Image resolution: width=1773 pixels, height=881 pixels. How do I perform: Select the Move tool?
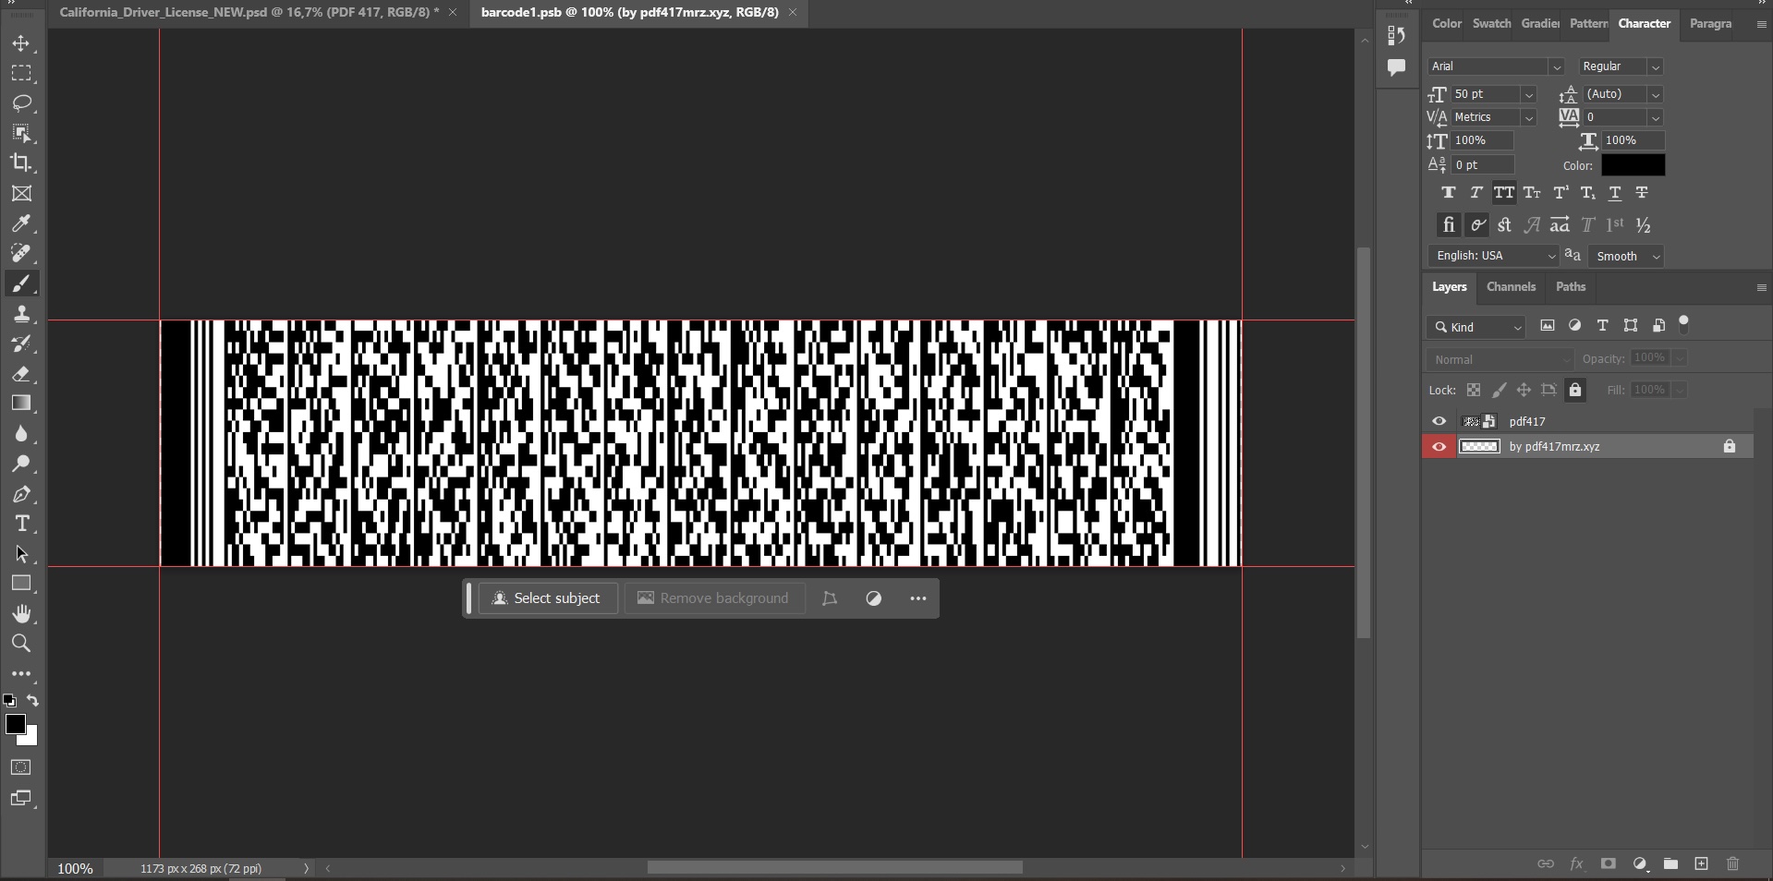pyautogui.click(x=21, y=44)
